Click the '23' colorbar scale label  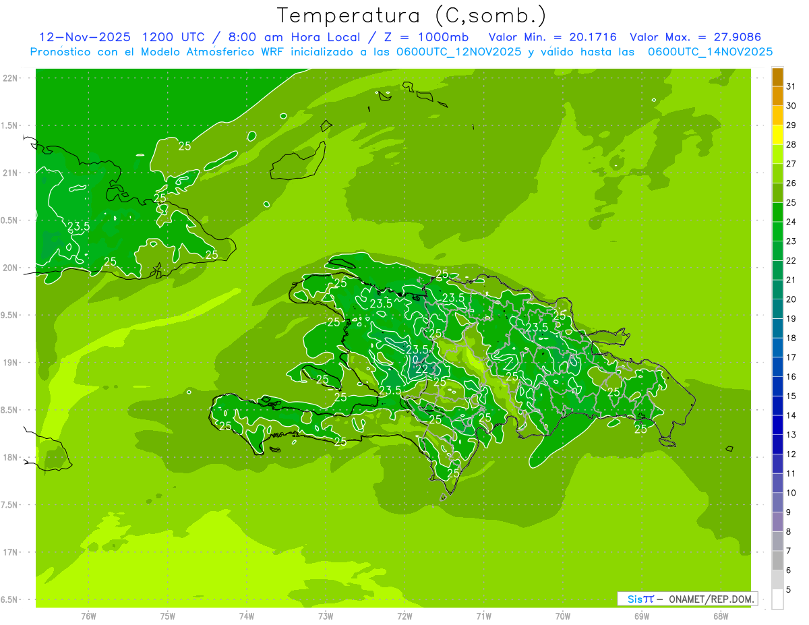(791, 241)
